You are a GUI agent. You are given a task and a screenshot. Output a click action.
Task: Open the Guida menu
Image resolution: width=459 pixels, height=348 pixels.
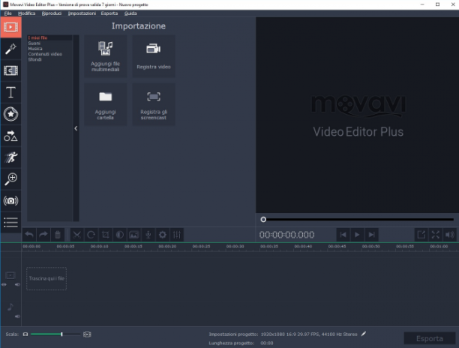pyautogui.click(x=130, y=13)
